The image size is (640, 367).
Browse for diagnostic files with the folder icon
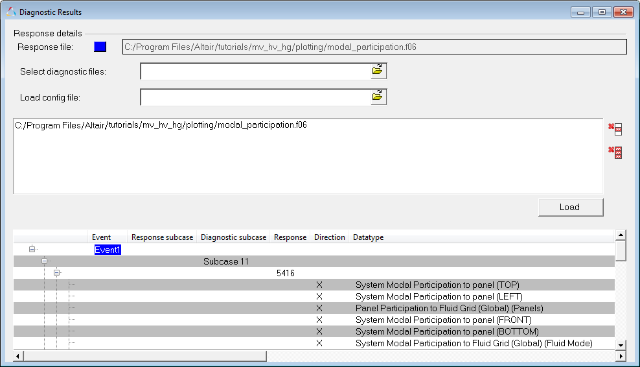[378, 71]
